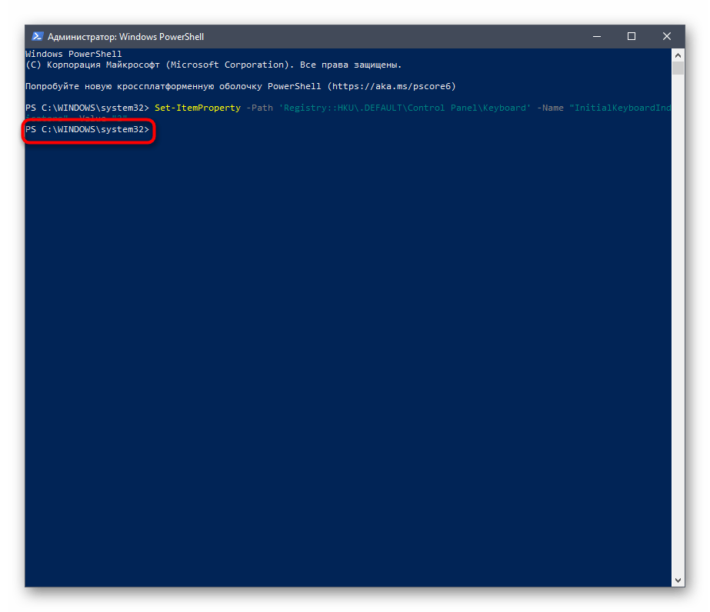
Task: Click the highlighted empty PS C:\WINDOWS\system32> prompt
Action: tap(87, 130)
